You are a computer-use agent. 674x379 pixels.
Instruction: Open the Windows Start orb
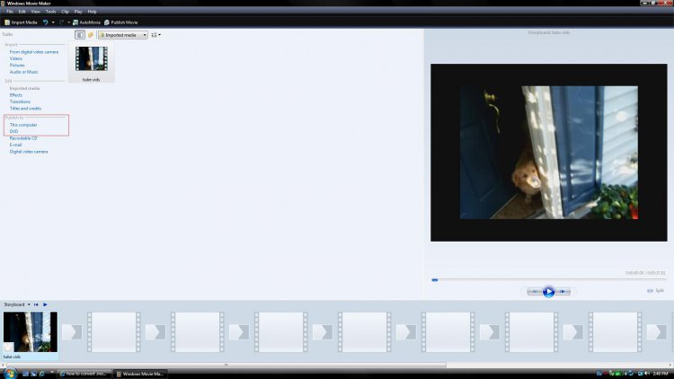pyautogui.click(x=10, y=374)
